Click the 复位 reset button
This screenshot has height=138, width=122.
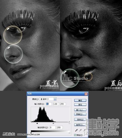pos(80,105)
